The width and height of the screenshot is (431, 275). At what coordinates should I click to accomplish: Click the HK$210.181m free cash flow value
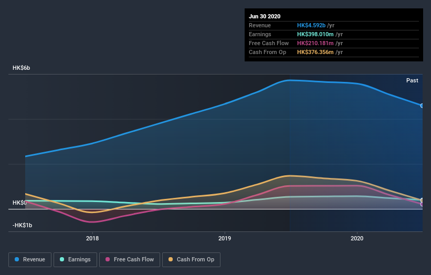point(316,43)
